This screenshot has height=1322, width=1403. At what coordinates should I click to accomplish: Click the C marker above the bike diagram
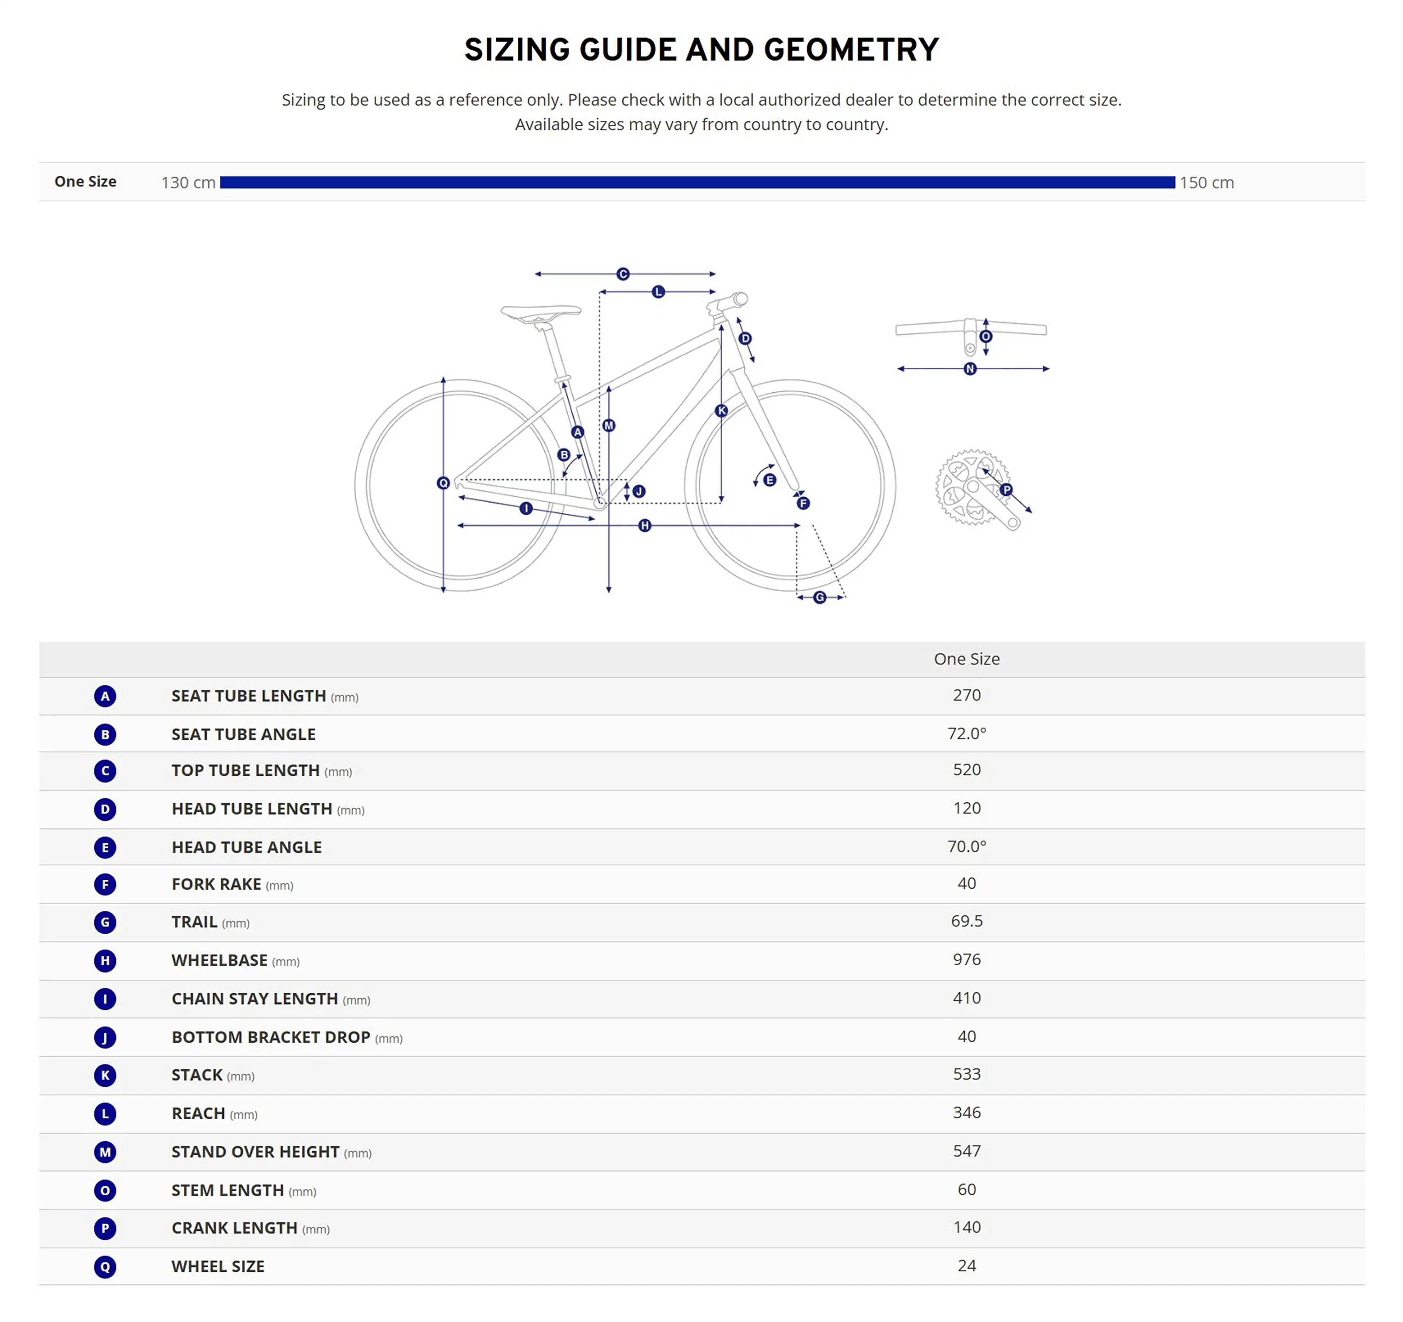[623, 274]
